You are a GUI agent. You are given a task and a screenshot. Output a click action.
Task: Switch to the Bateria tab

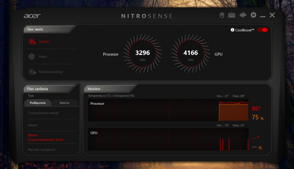(64, 103)
